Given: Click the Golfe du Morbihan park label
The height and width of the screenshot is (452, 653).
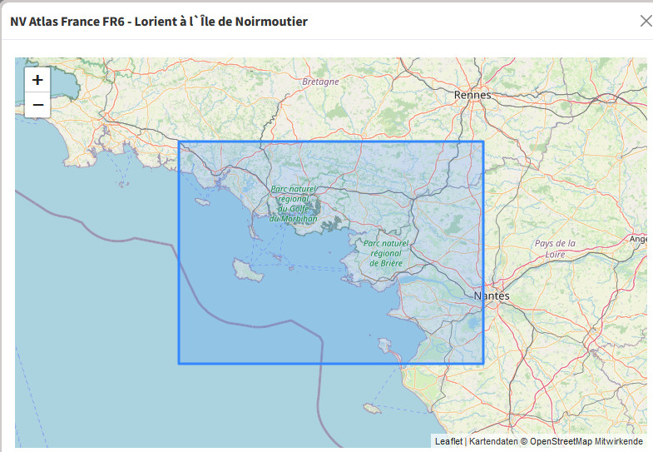Looking at the screenshot, I should click(x=294, y=204).
